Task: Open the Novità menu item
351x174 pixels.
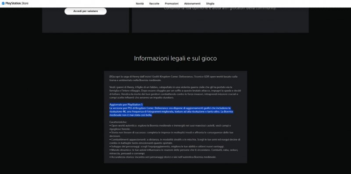Action: click(x=140, y=4)
